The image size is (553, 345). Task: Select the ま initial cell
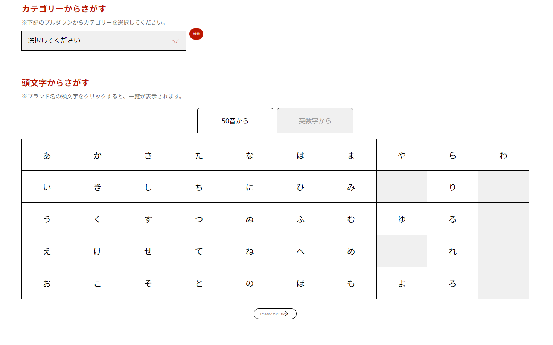(351, 155)
